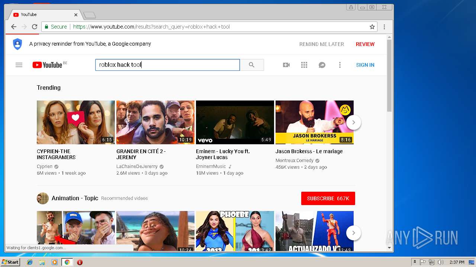Click the Review privacy button
This screenshot has height=267, width=476.
coord(365,44)
